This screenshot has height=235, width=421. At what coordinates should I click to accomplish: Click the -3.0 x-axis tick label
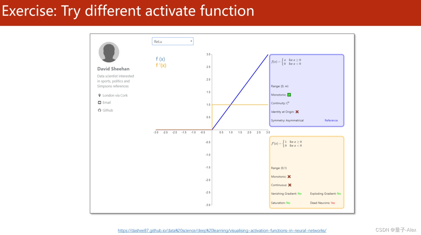tap(156, 132)
